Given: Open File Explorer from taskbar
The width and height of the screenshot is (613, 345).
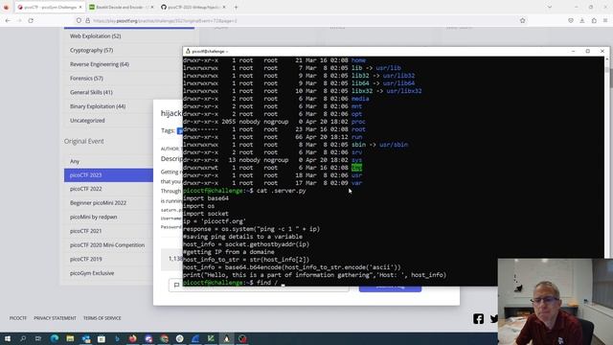Looking at the screenshot, I should pyautogui.click(x=70, y=338).
